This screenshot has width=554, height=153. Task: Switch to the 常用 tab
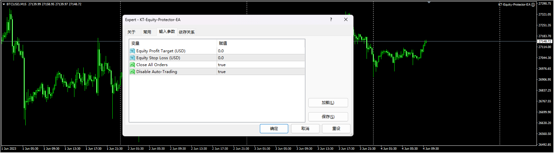click(x=147, y=32)
